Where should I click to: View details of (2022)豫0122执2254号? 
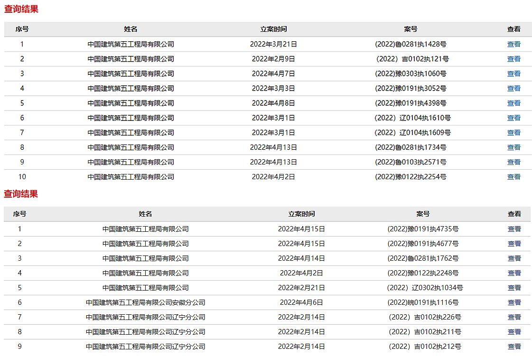coord(513,177)
